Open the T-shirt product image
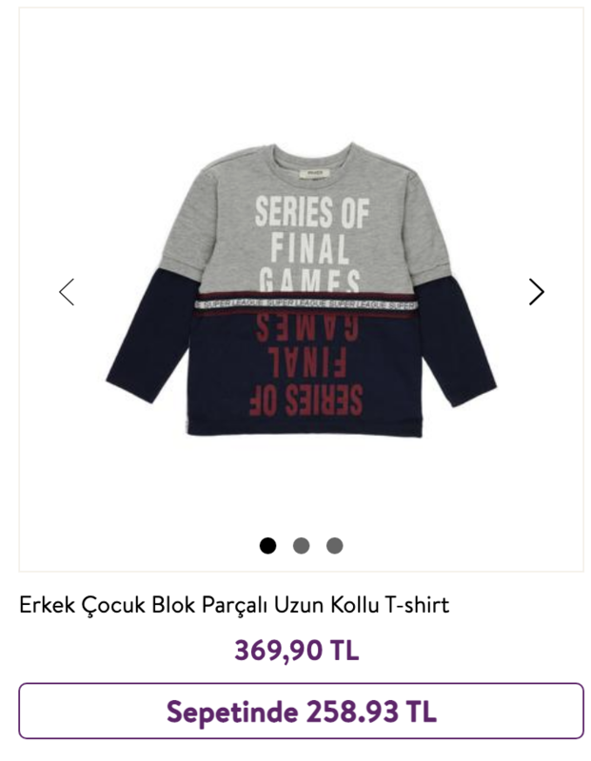The height and width of the screenshot is (761, 591). 301,290
